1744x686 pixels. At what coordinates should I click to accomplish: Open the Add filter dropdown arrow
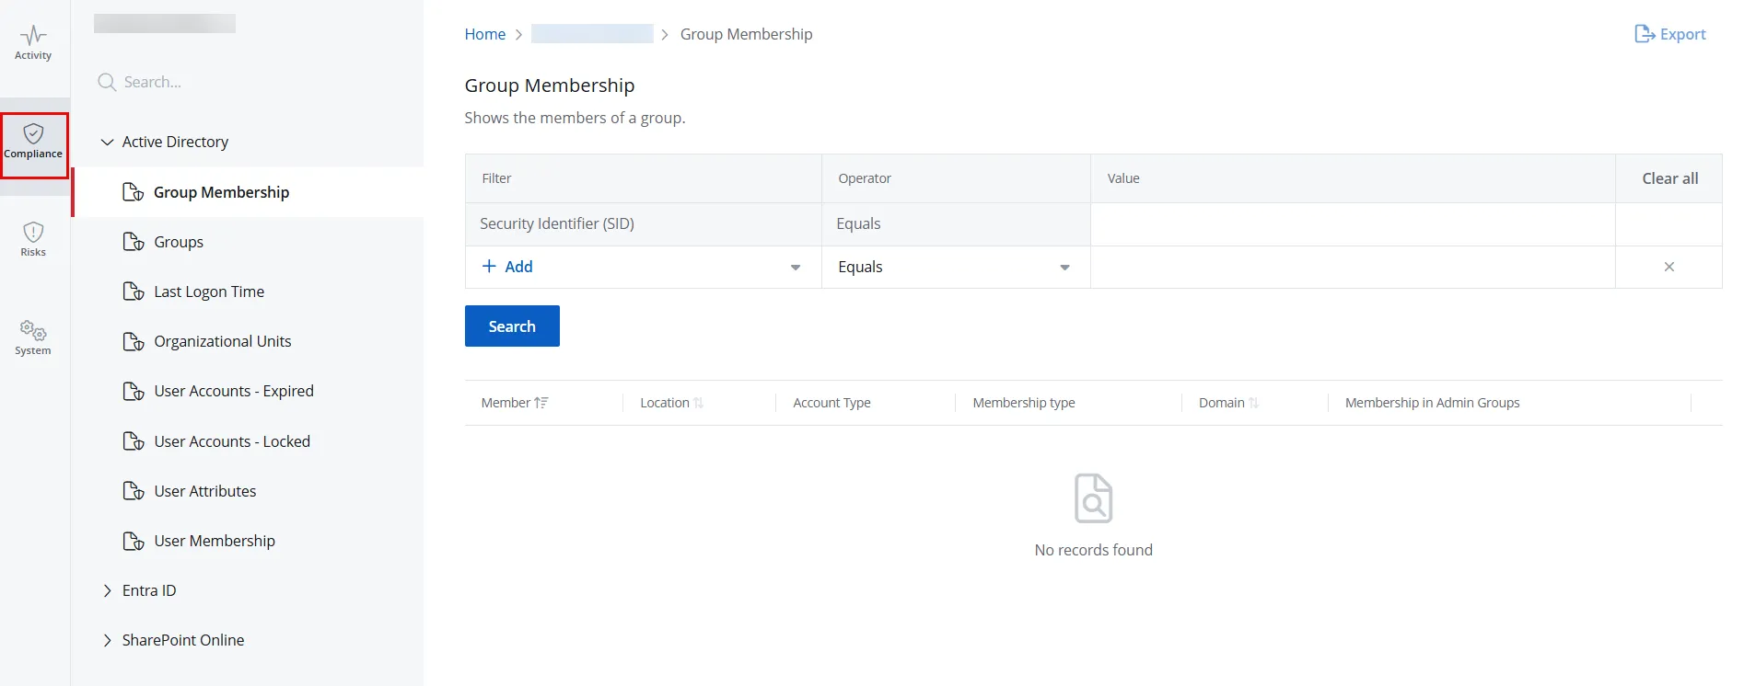pyautogui.click(x=796, y=268)
